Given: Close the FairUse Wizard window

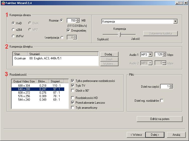Looking at the screenshot, I should 186,3.
